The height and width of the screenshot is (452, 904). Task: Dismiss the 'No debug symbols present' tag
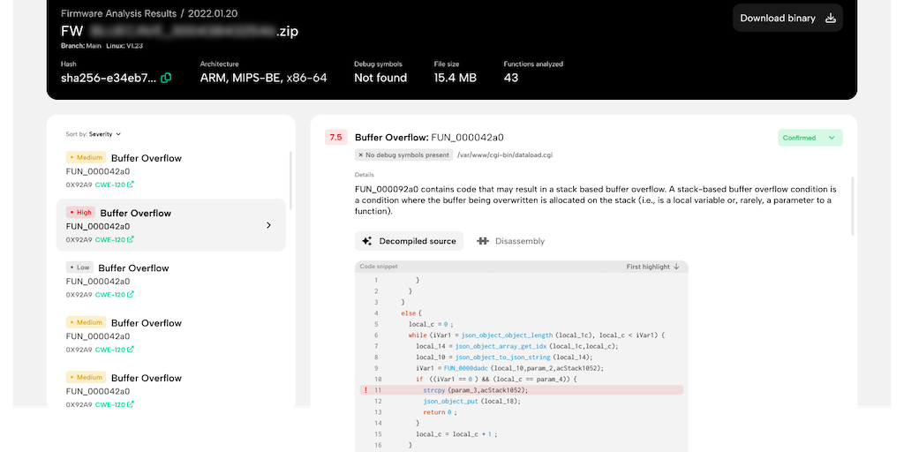(x=361, y=154)
